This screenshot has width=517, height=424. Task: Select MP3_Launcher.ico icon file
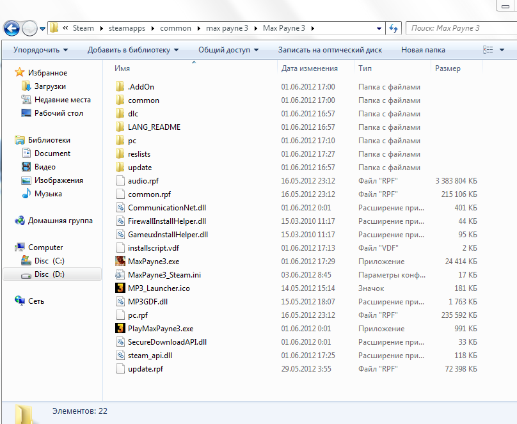click(120, 288)
